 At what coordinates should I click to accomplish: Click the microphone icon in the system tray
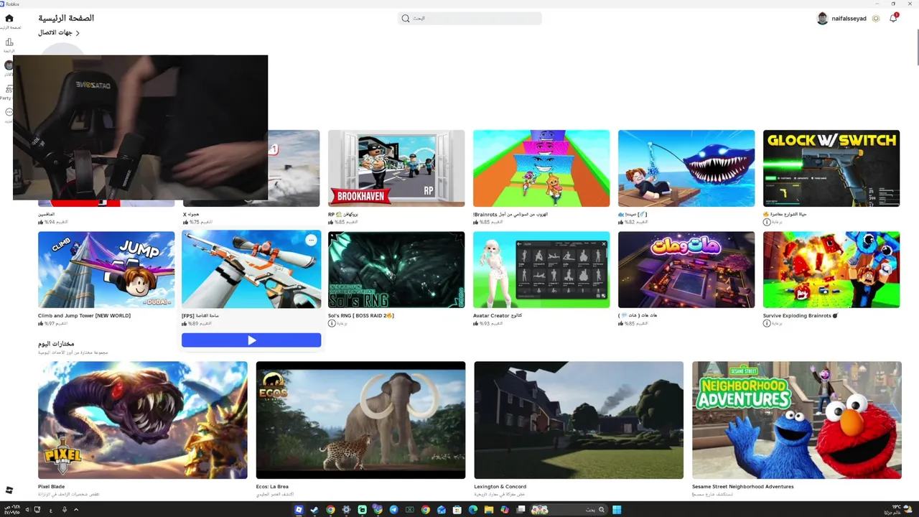point(64,510)
